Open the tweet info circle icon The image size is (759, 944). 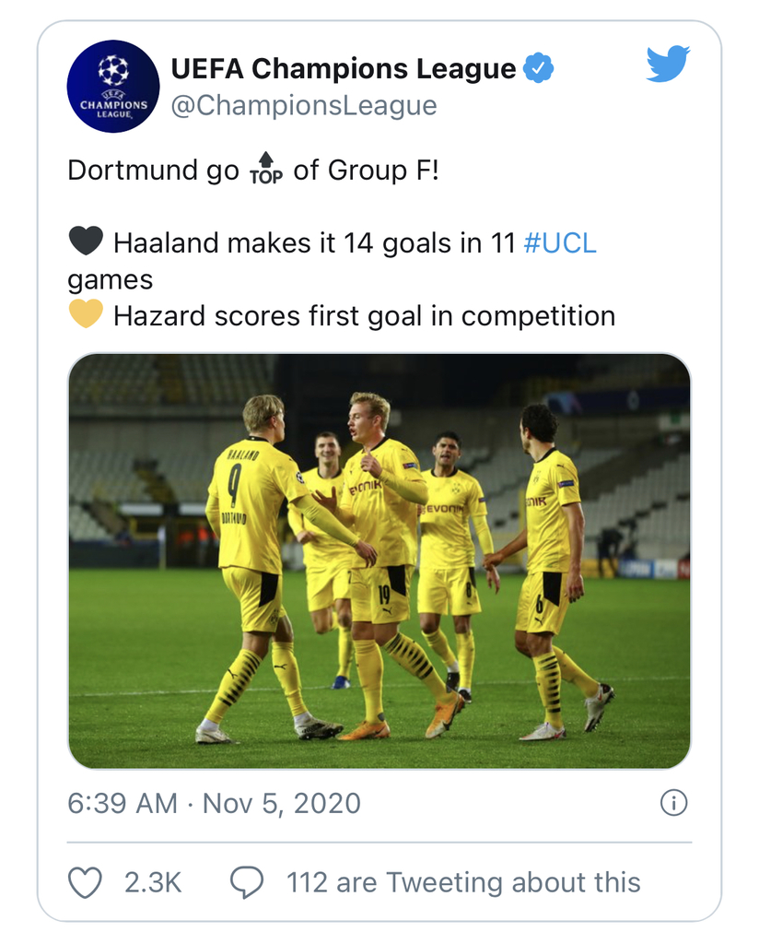point(673,803)
